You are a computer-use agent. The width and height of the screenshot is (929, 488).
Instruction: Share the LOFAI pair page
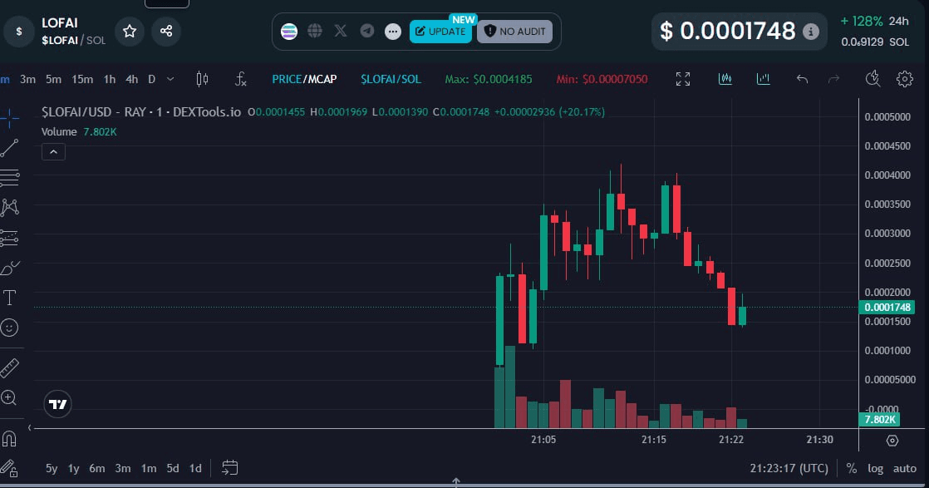(166, 31)
